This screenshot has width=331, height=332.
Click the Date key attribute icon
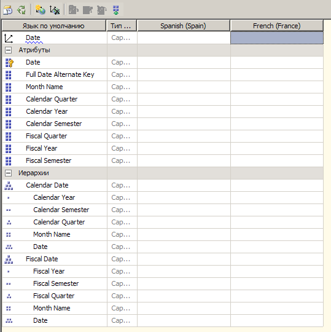point(9,63)
